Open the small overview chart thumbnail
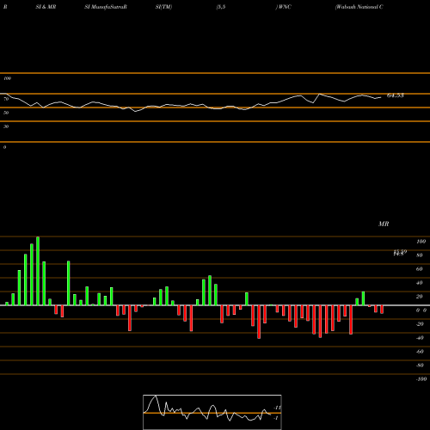The image size is (430, 430). pyautogui.click(x=212, y=412)
